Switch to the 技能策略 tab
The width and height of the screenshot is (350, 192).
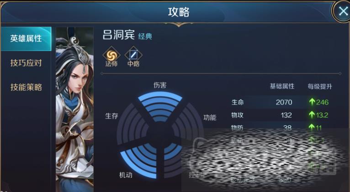click(26, 87)
